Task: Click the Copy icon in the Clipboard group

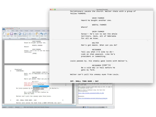Action: tap(33, 34)
